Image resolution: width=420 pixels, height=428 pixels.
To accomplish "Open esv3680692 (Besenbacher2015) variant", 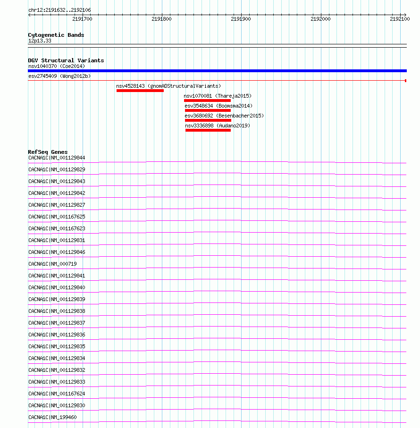I will 224,116.
